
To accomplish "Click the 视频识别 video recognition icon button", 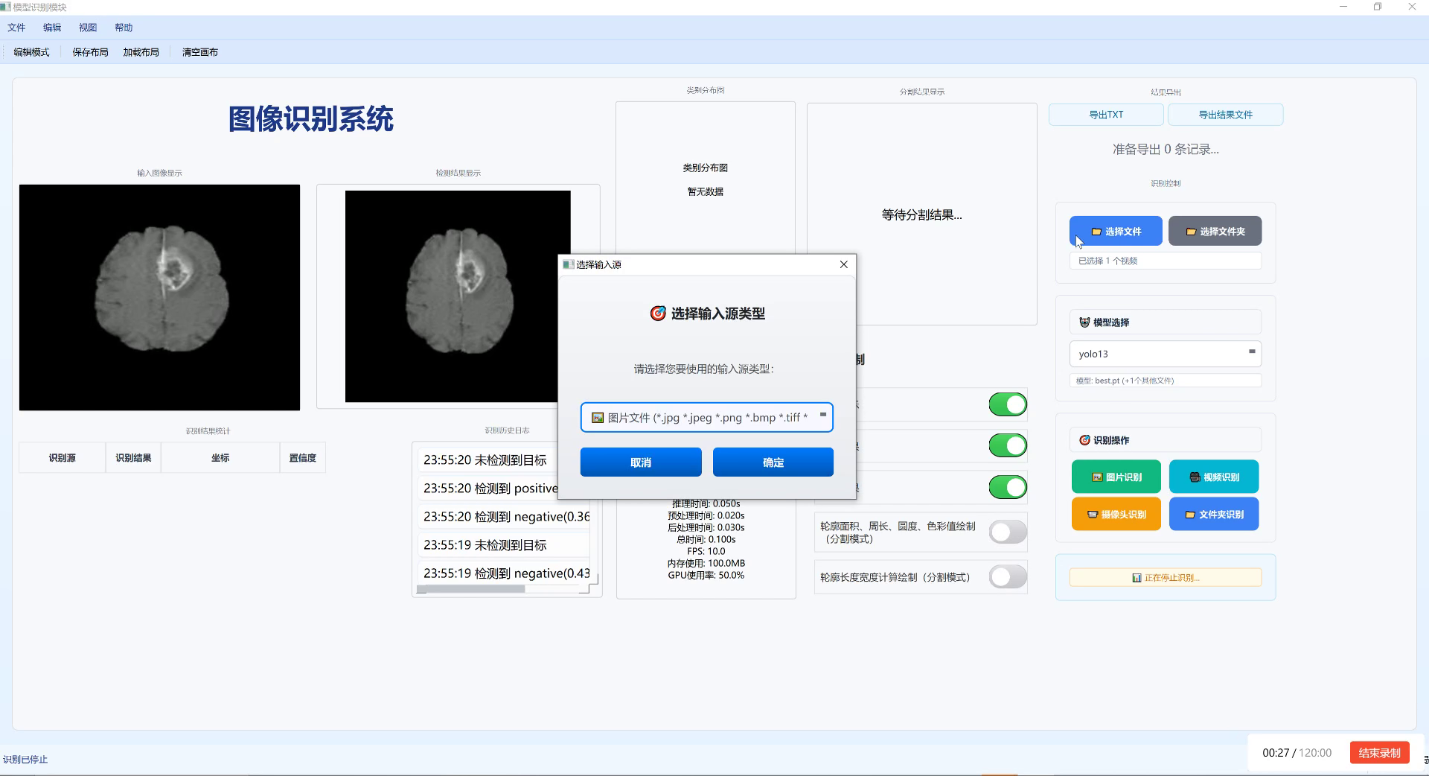I will click(x=1195, y=477).
